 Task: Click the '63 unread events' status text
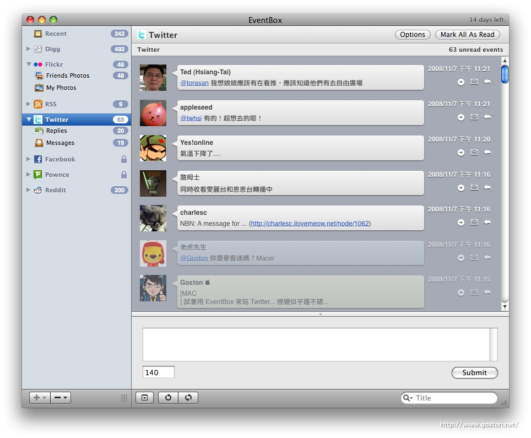tap(476, 50)
